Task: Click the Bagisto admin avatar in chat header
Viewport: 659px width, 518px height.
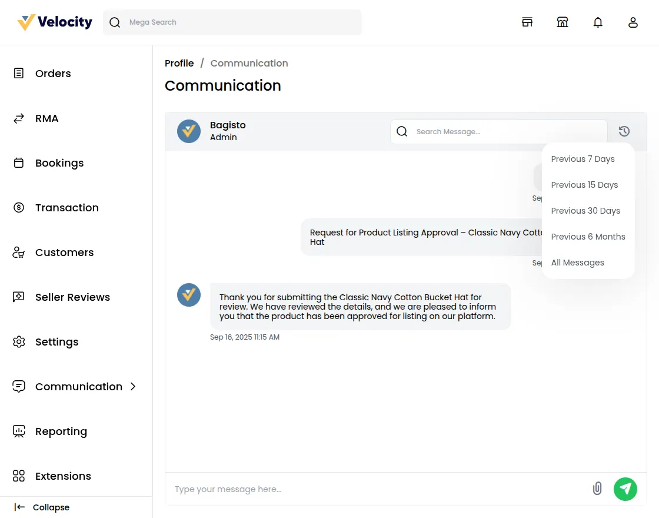Action: tap(189, 131)
